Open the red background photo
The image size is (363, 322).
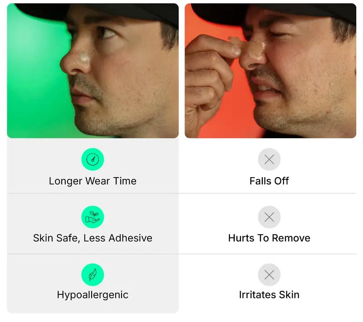[x=270, y=71]
